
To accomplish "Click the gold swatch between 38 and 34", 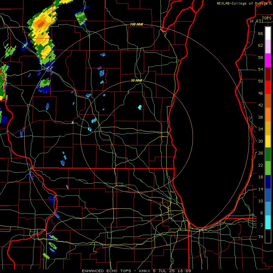I will 268,129.
